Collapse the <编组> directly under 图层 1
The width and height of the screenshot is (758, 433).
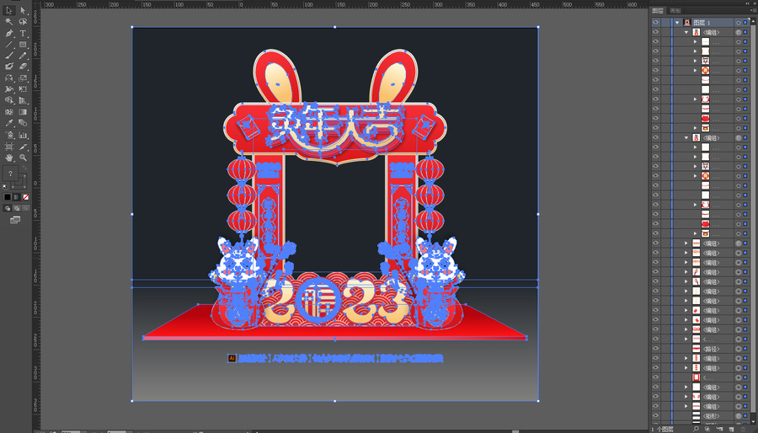pos(686,32)
